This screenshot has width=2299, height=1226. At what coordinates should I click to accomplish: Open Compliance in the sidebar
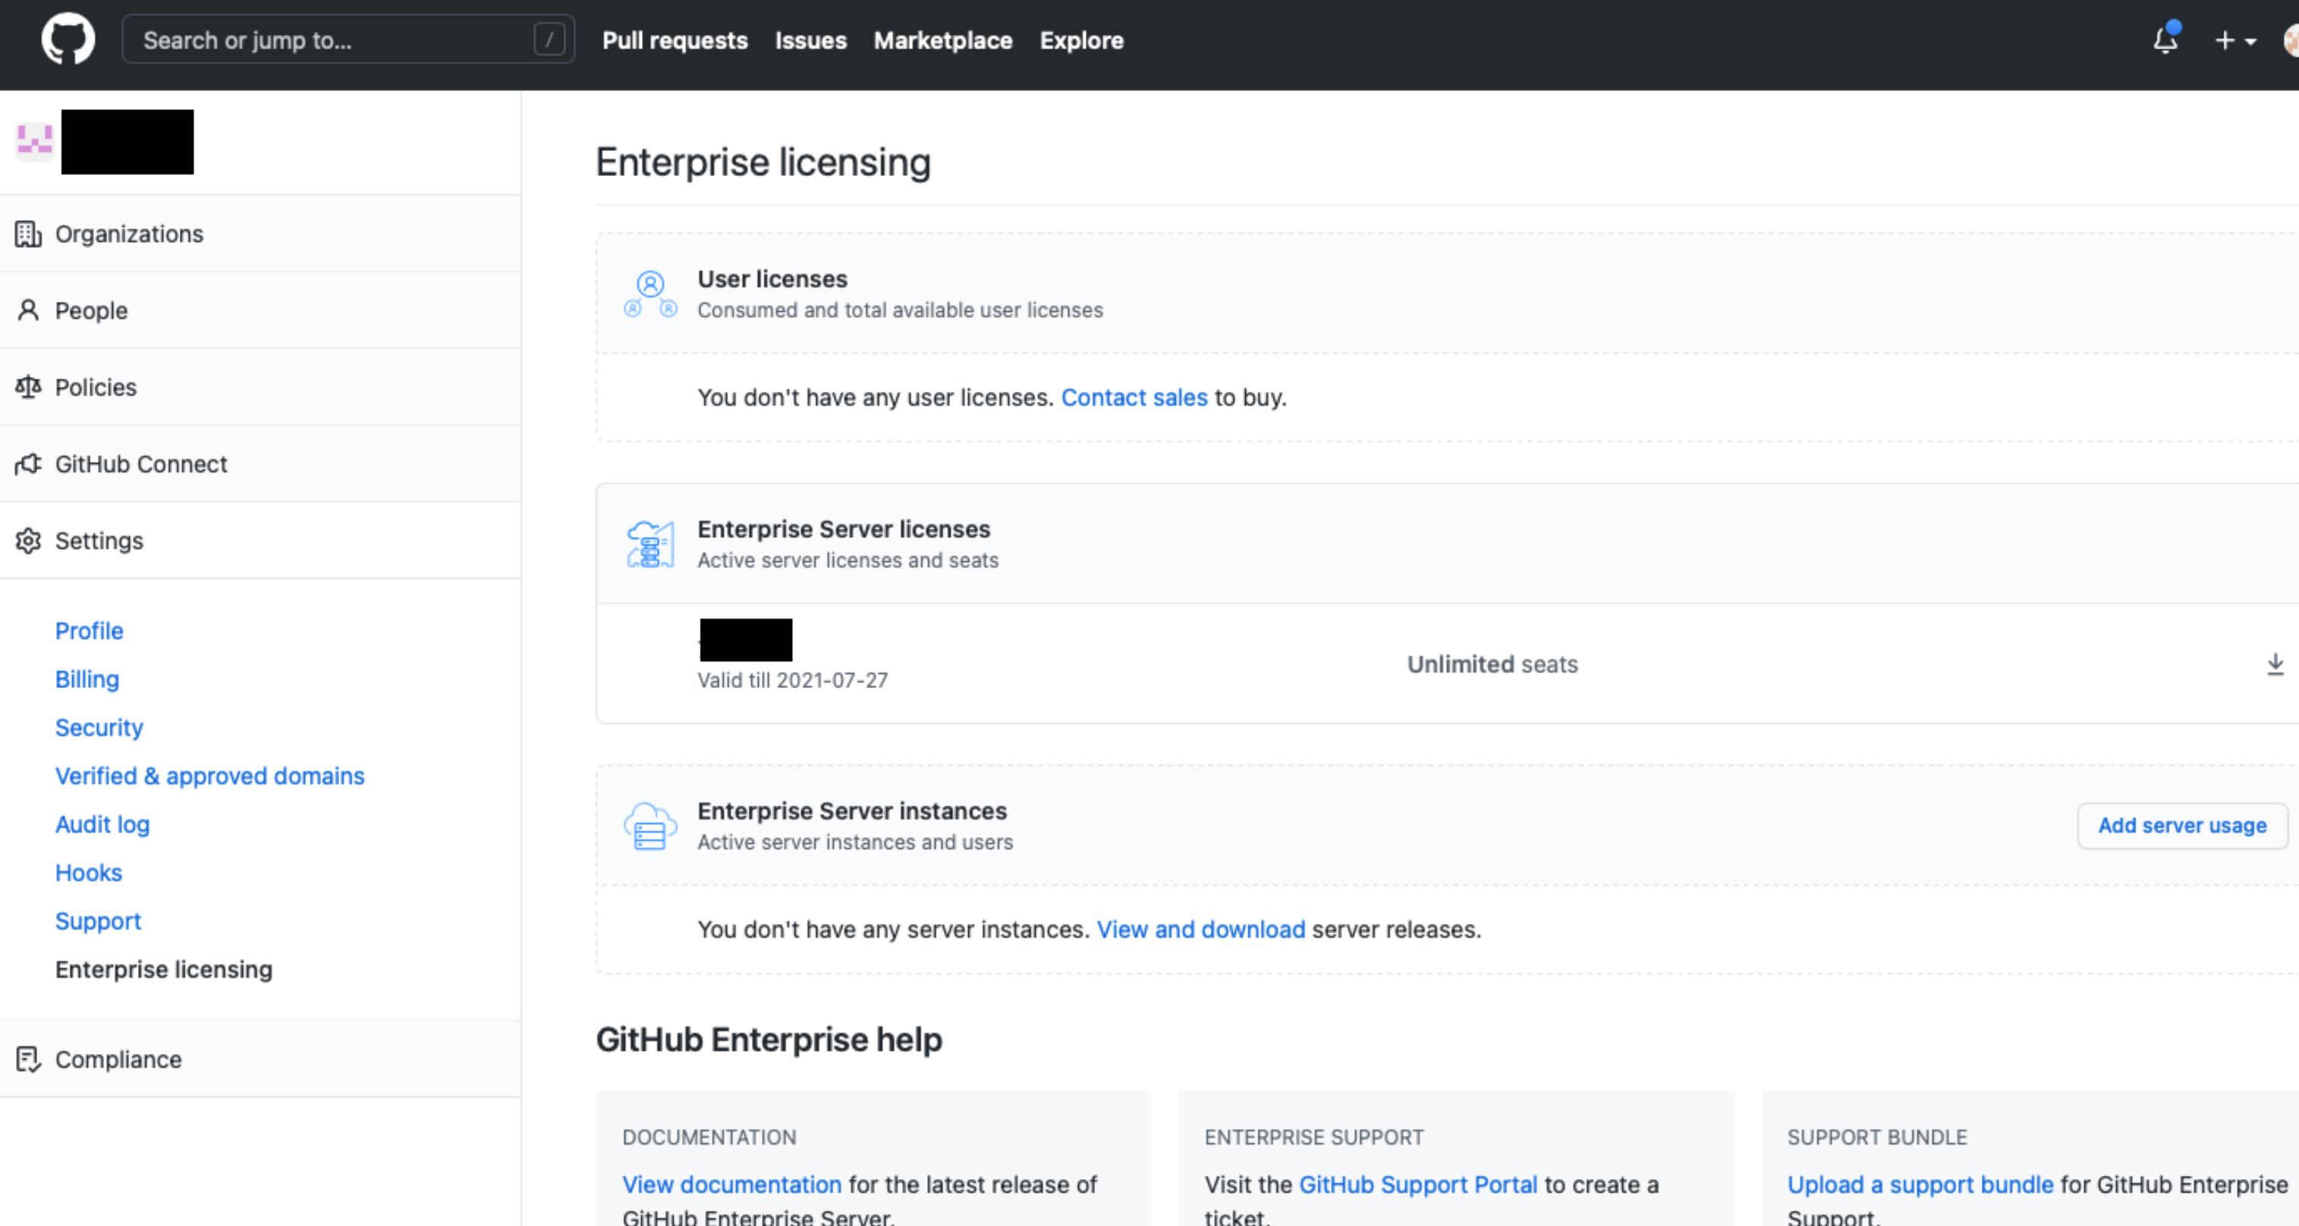(x=260, y=1059)
